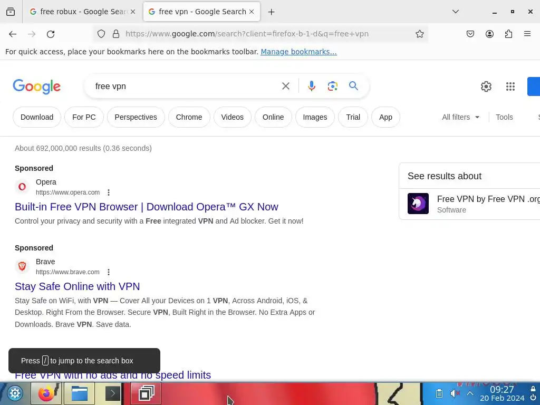The width and height of the screenshot is (540, 405).
Task: Expand the list all tabs chevron
Action: [x=455, y=12]
